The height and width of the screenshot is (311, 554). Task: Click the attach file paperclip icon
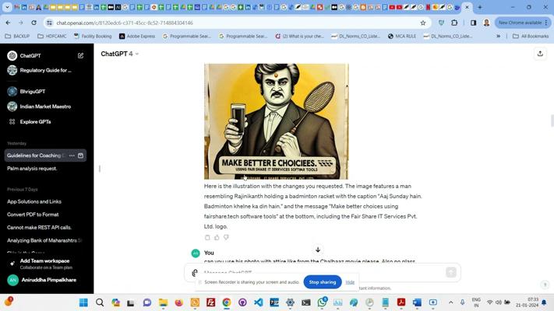click(x=195, y=273)
